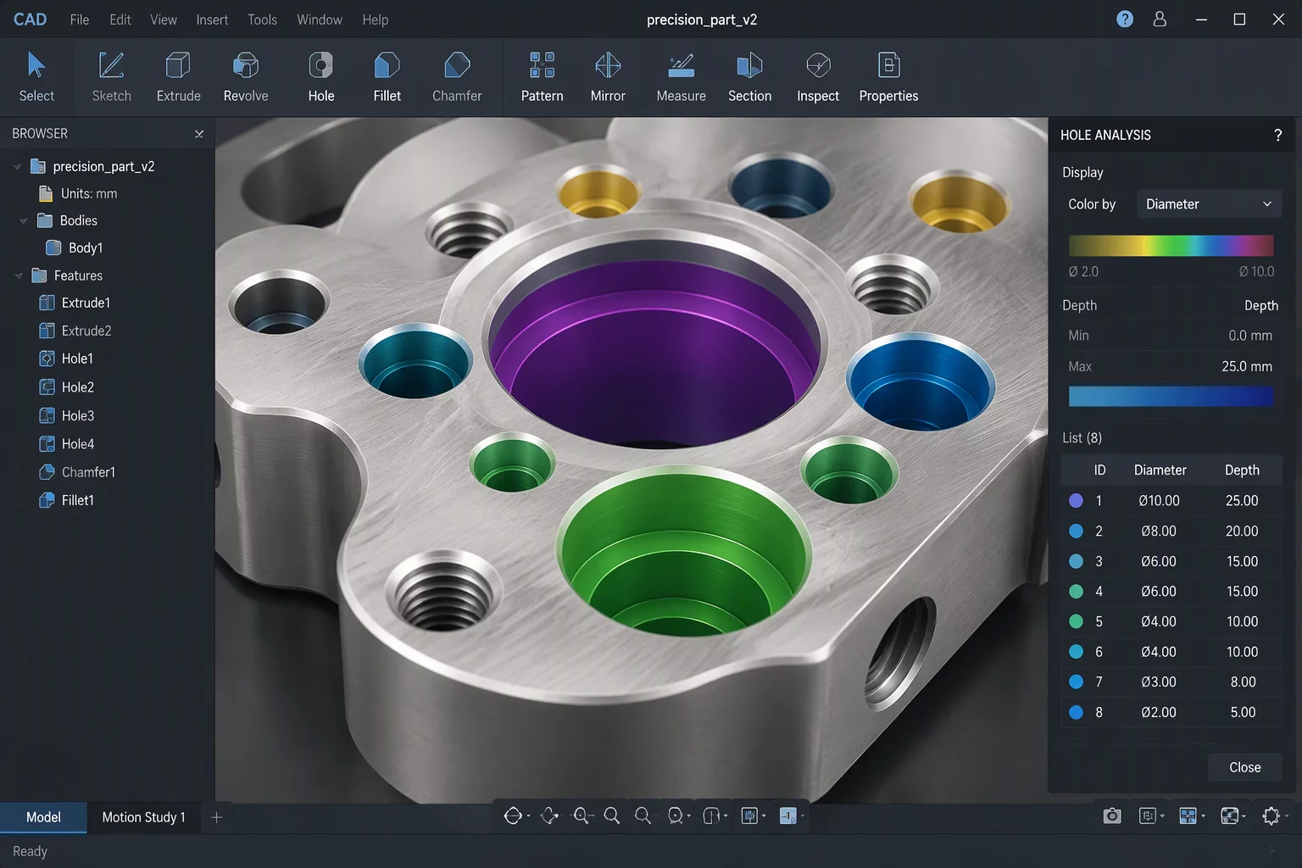Take a viewport screenshot with camera icon
The height and width of the screenshot is (868, 1302).
click(x=1112, y=815)
